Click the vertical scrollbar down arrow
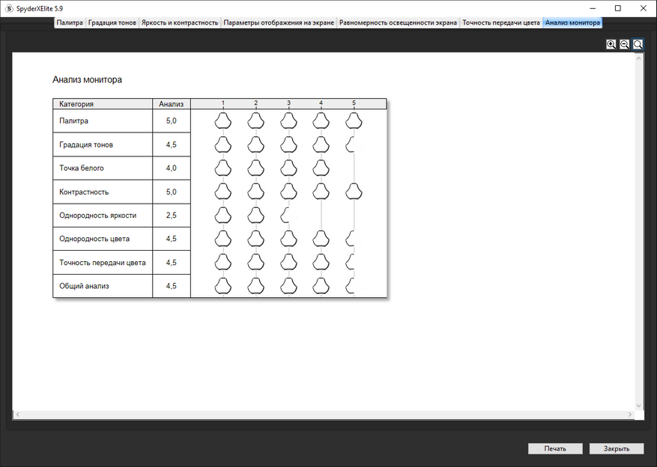This screenshot has height=467, width=657. tap(638, 406)
